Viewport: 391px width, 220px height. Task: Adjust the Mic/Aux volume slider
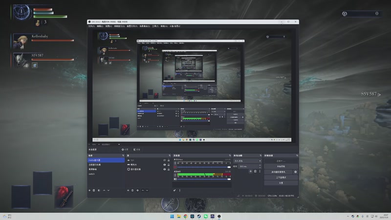pos(204,167)
